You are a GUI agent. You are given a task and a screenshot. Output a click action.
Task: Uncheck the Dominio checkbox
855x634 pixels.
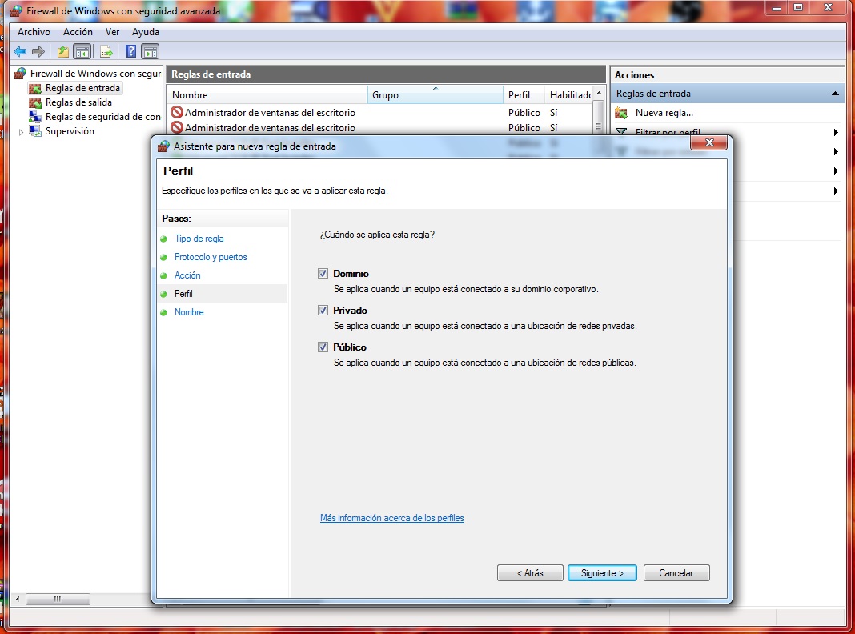point(323,274)
